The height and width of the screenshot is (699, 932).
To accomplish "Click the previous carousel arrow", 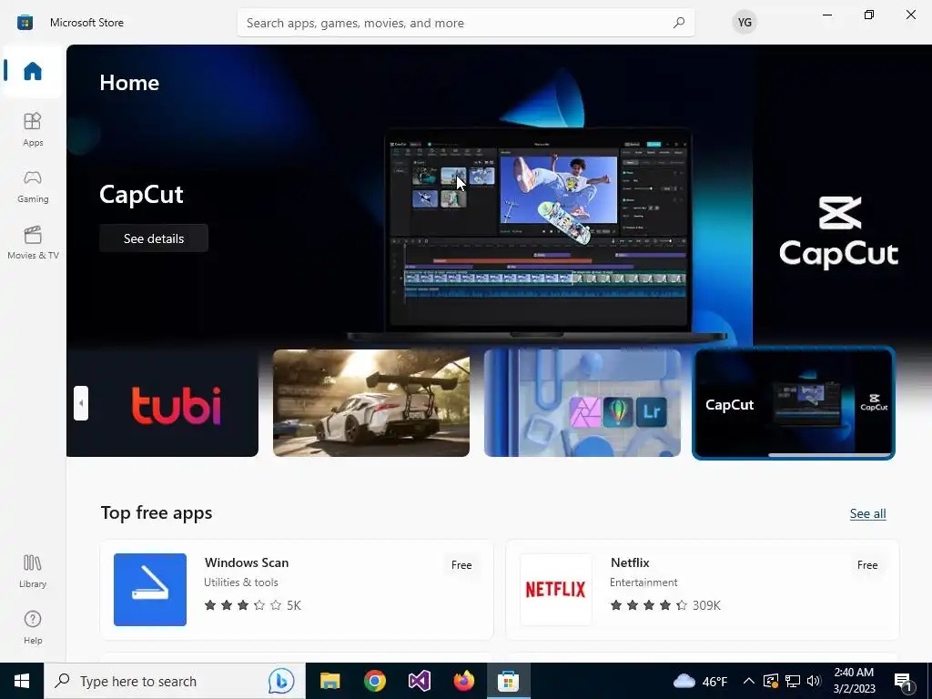I will [x=81, y=403].
